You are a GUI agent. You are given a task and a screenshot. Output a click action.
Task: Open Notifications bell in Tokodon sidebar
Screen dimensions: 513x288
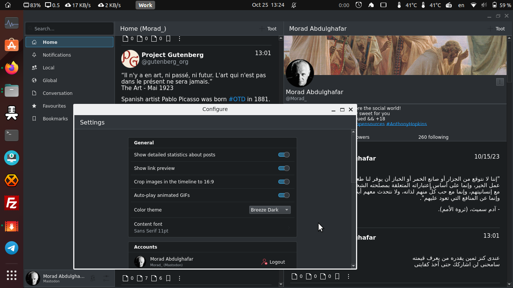tap(34, 55)
